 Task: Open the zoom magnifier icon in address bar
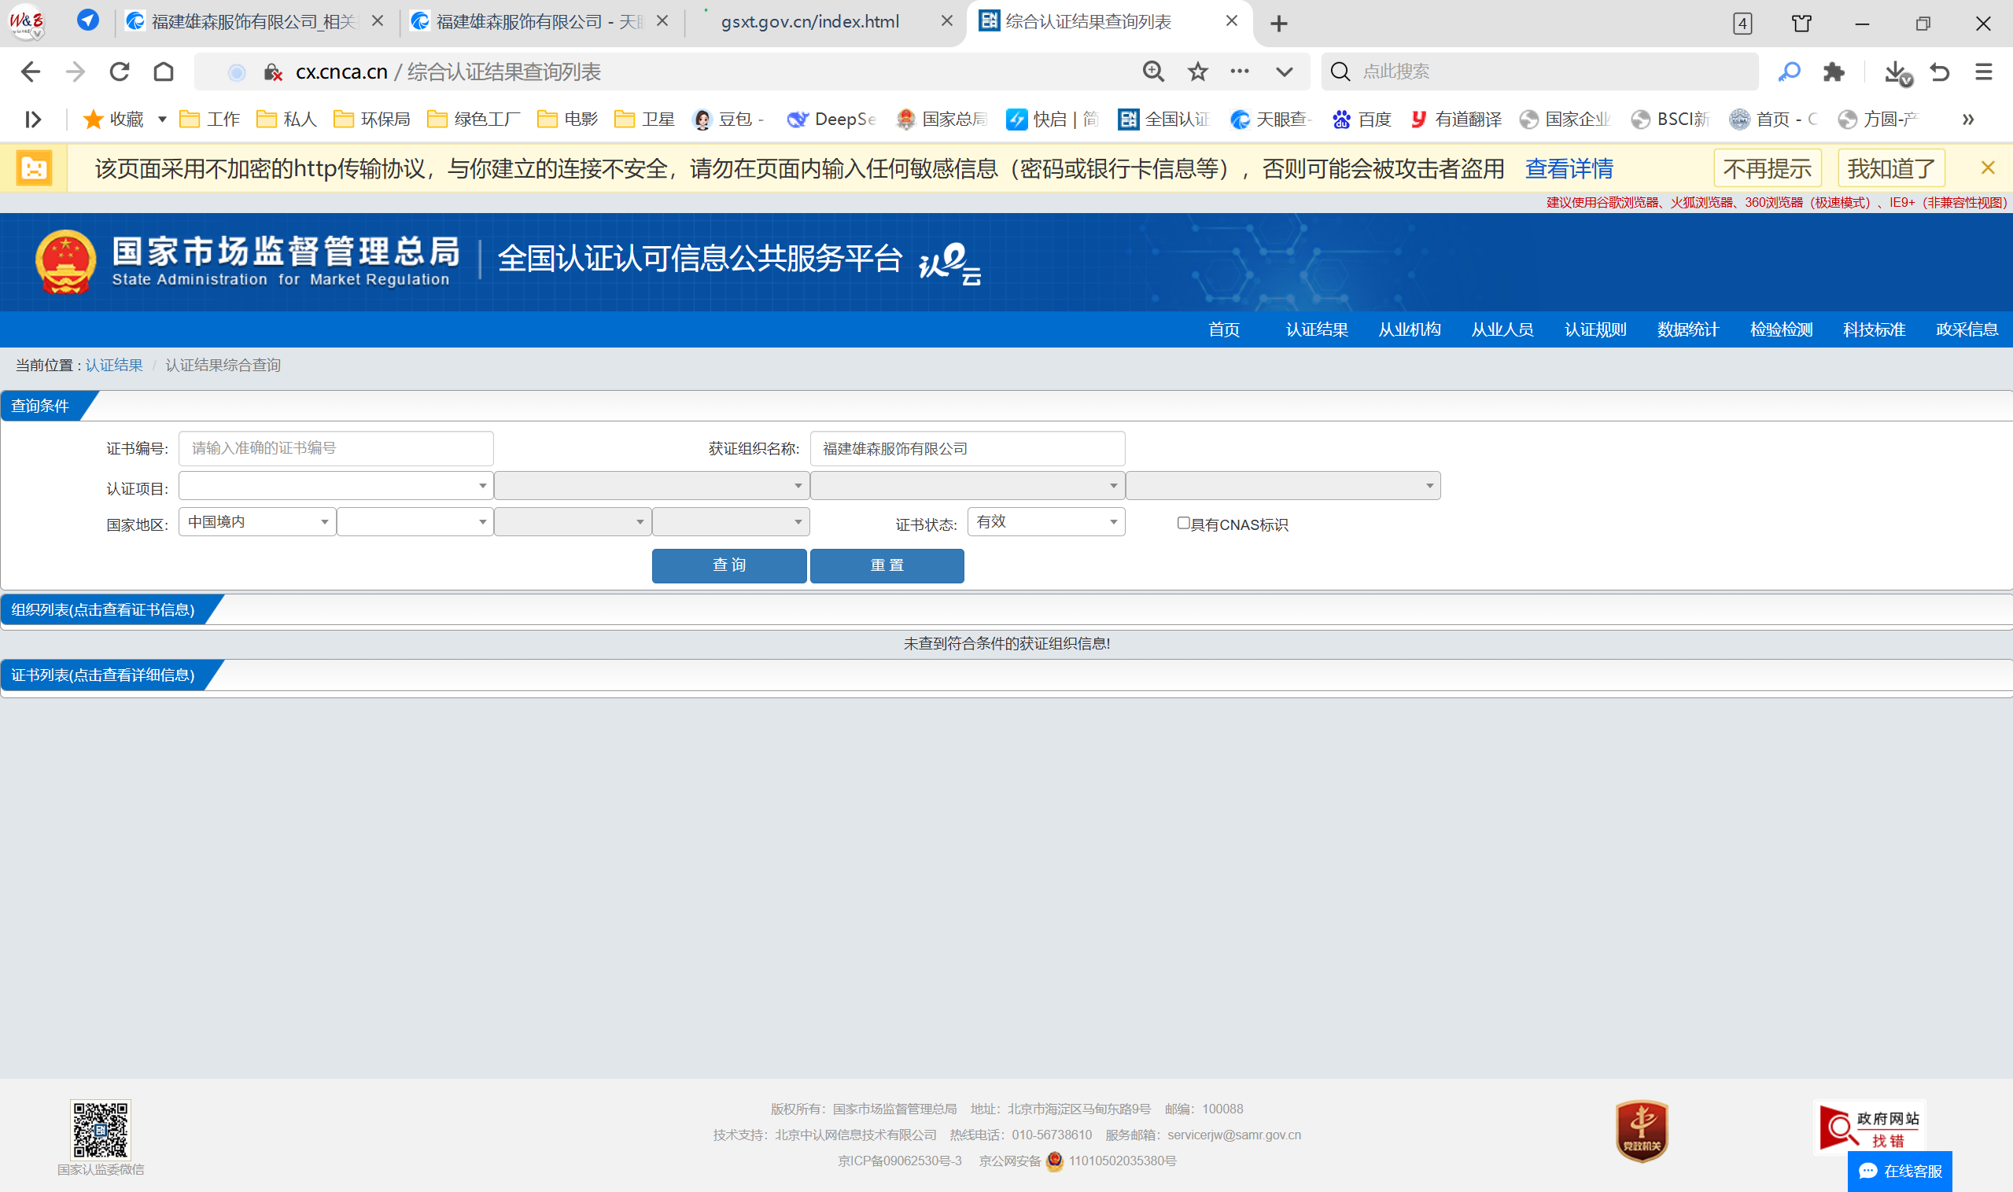coord(1153,72)
